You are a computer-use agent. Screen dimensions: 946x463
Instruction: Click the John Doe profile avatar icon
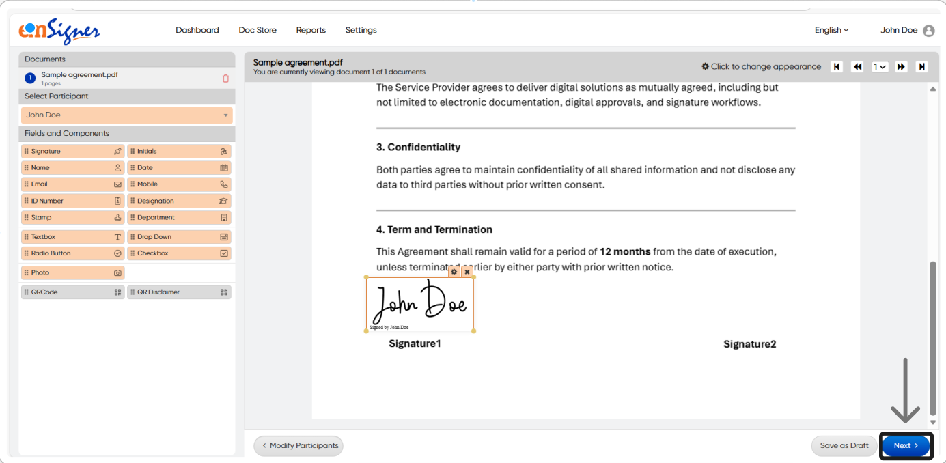click(x=928, y=31)
